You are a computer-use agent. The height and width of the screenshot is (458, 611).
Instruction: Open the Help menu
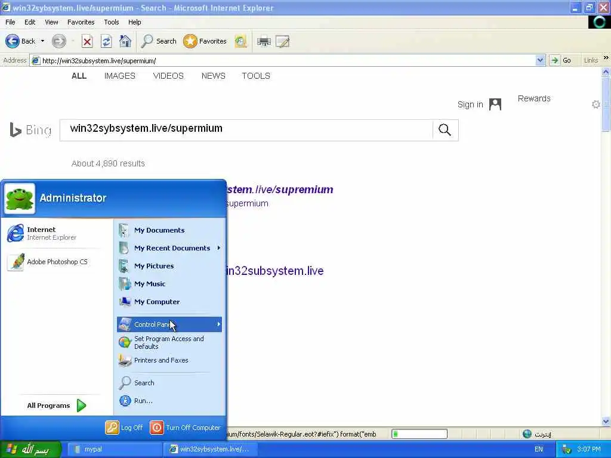click(135, 22)
